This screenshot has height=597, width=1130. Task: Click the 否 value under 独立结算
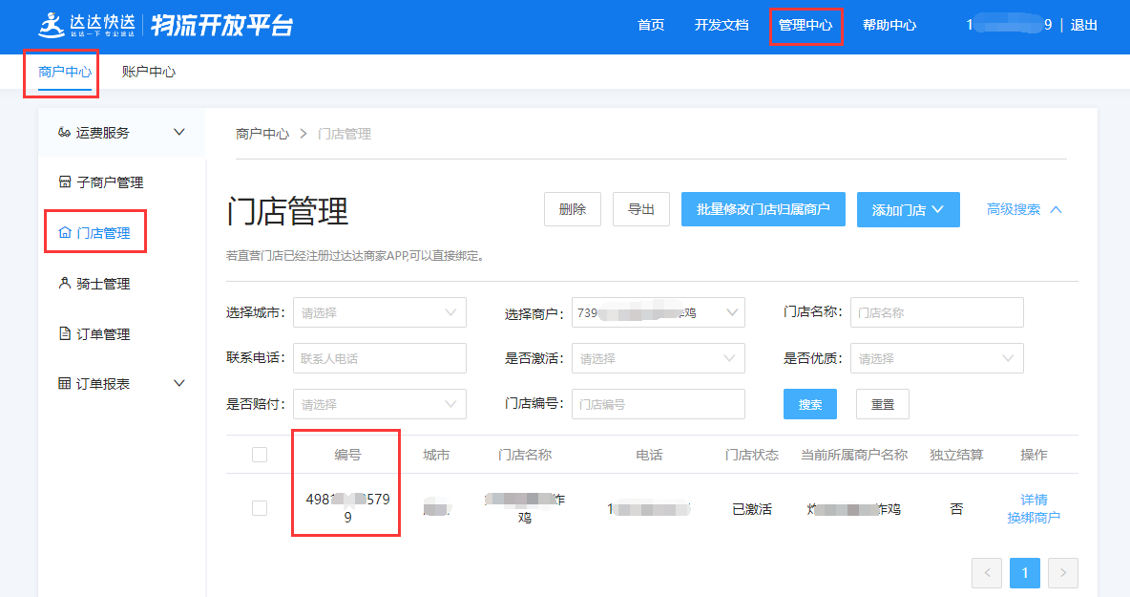point(956,509)
